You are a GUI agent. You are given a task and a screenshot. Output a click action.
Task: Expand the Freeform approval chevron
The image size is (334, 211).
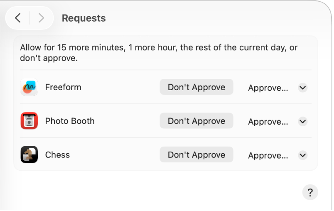[303, 88]
